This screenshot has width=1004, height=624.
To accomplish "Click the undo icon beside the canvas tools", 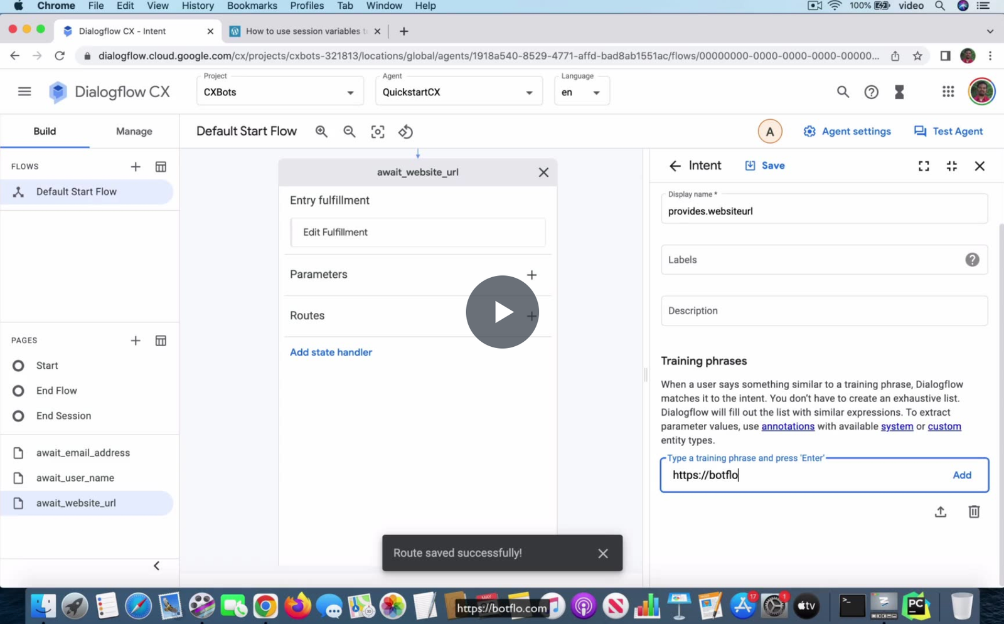I will coord(406,132).
